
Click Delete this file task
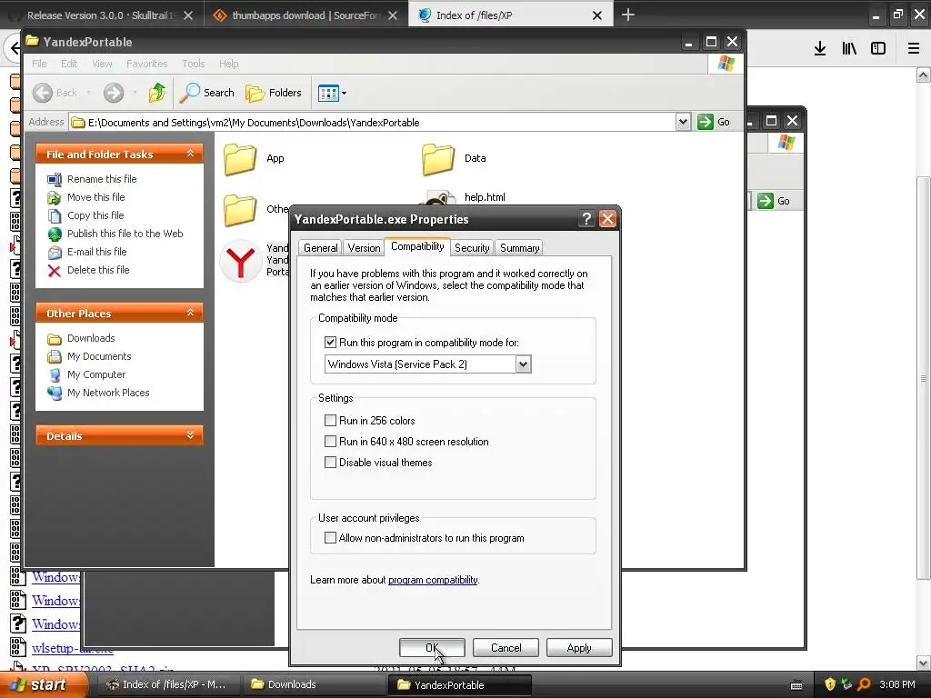point(98,270)
